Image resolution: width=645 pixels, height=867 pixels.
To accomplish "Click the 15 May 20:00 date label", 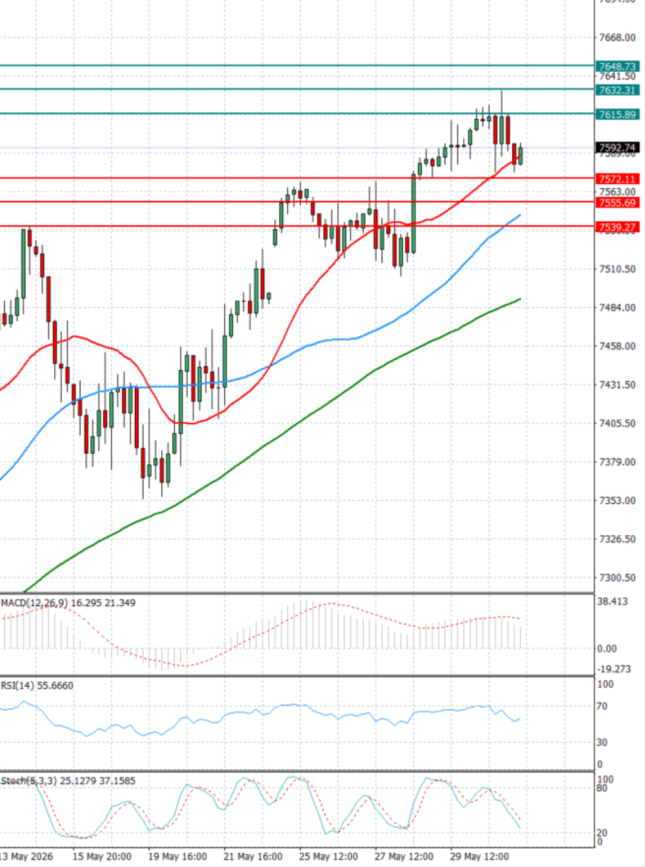I will [101, 857].
